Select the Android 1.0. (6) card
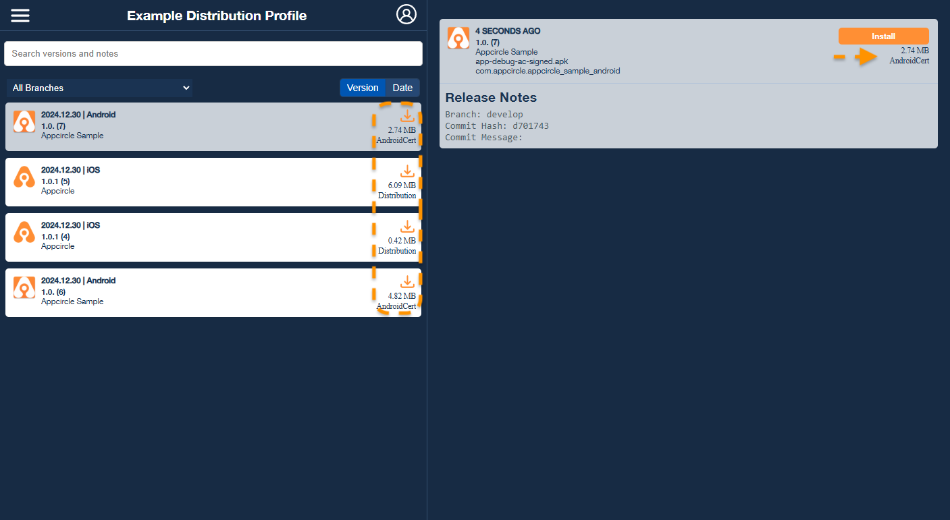This screenshot has width=950, height=520. tap(213, 293)
